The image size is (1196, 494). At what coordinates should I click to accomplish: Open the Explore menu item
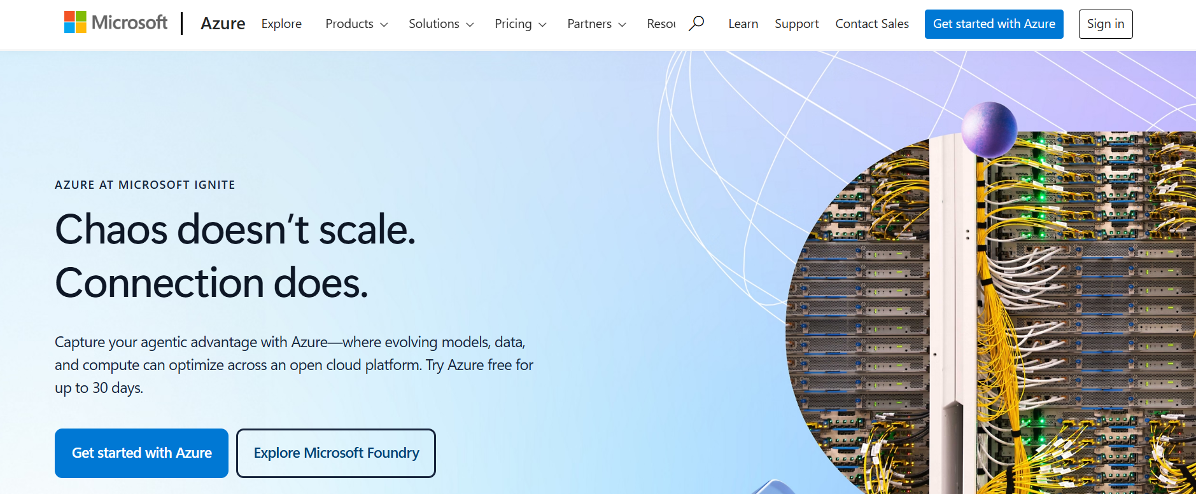281,24
